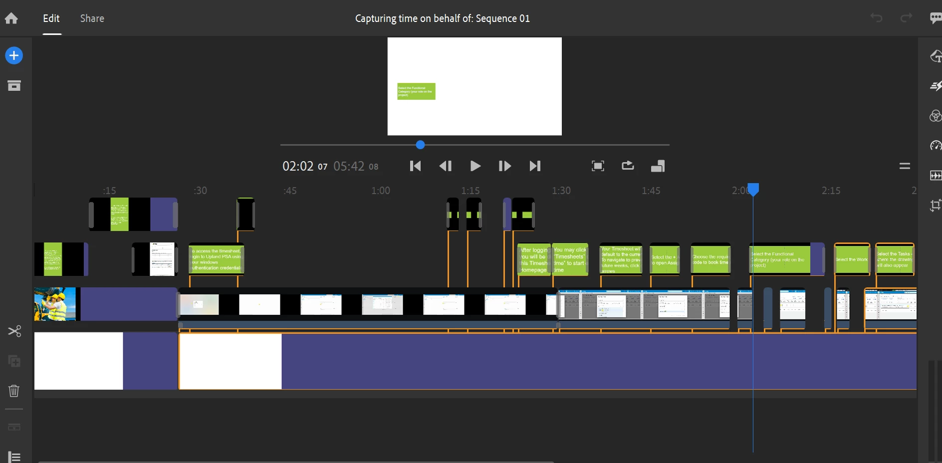Enter full screen preview
942x463 pixels.
pyautogui.click(x=598, y=166)
